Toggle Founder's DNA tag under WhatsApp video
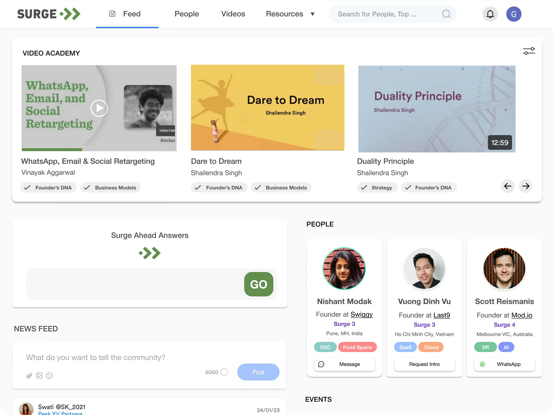This screenshot has height=415, width=553. pyautogui.click(x=48, y=188)
